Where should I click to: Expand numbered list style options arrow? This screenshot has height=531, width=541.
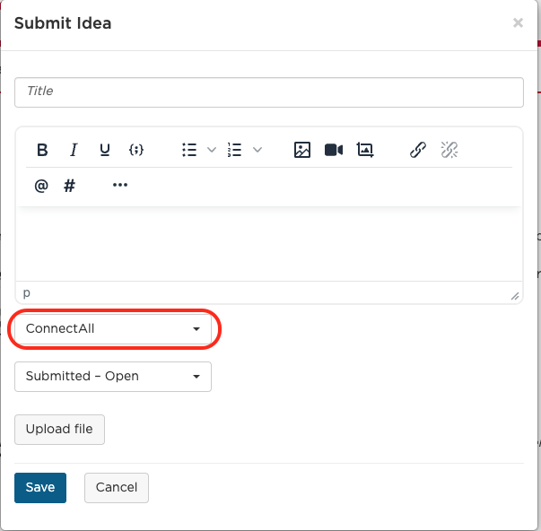[x=257, y=150]
